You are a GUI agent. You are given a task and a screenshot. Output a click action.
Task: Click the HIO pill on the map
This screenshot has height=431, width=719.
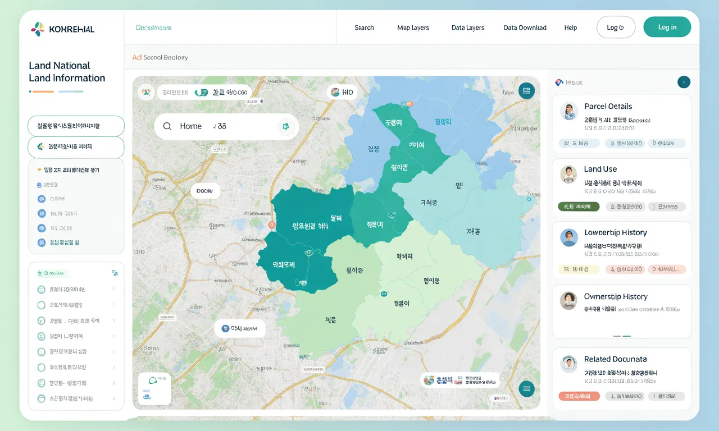point(342,92)
